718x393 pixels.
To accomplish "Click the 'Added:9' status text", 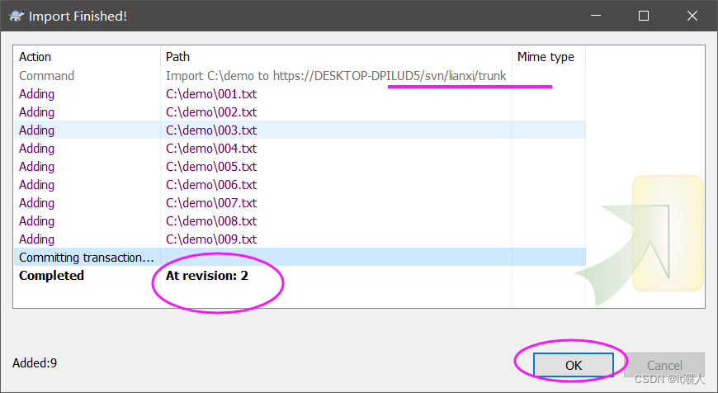I will [x=35, y=363].
